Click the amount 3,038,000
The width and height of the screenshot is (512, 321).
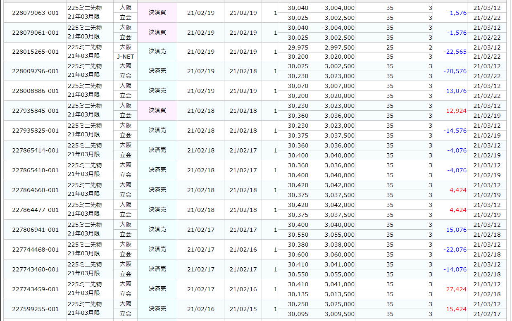click(x=339, y=245)
